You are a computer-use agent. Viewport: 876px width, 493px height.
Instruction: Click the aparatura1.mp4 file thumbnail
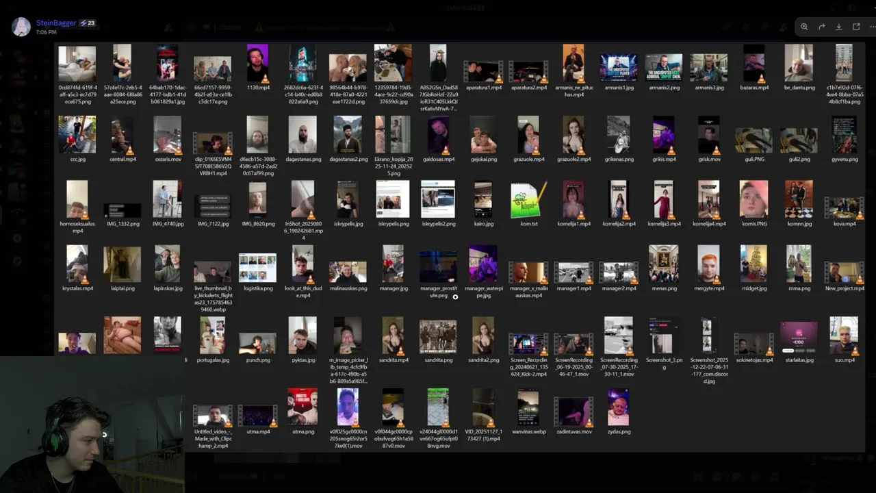point(483,71)
